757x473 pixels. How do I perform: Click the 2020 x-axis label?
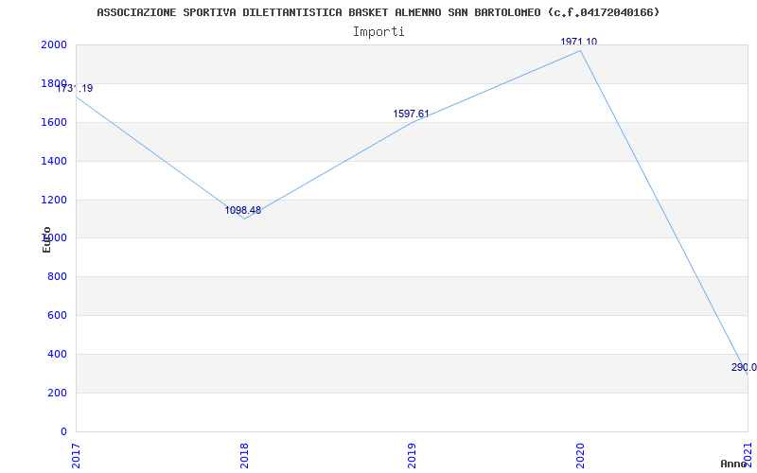pyautogui.click(x=580, y=455)
